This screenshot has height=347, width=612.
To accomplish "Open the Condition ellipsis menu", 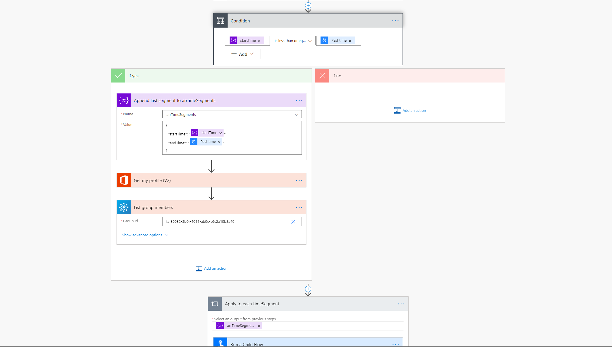I will 395,20.
